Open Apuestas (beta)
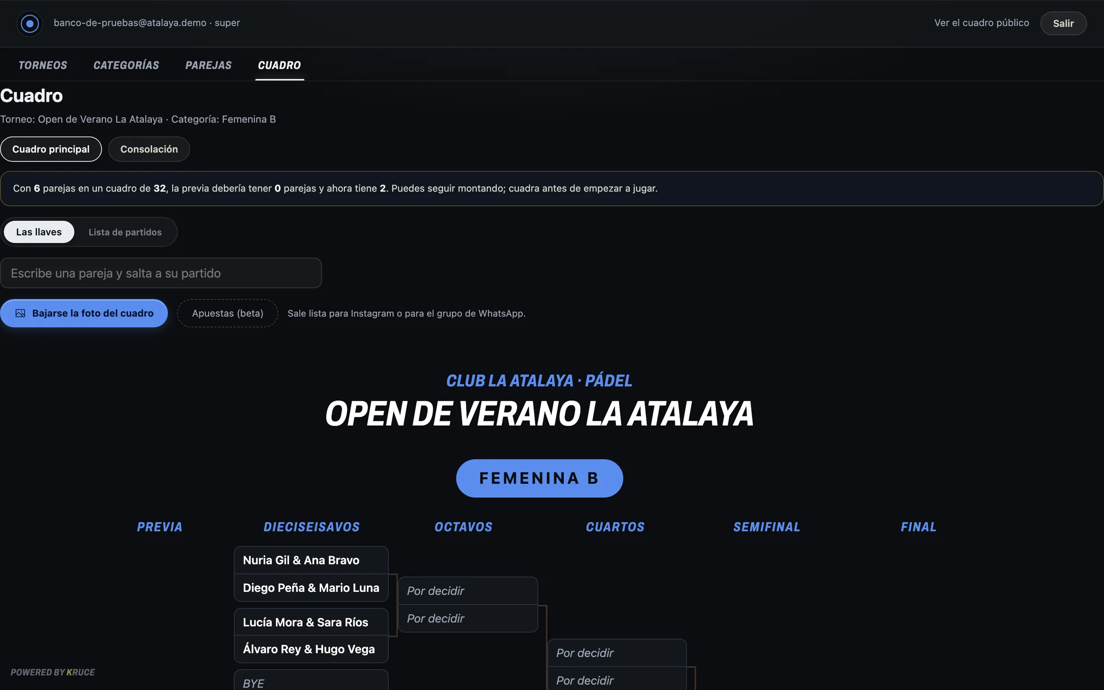This screenshot has width=1104, height=690. (x=228, y=313)
